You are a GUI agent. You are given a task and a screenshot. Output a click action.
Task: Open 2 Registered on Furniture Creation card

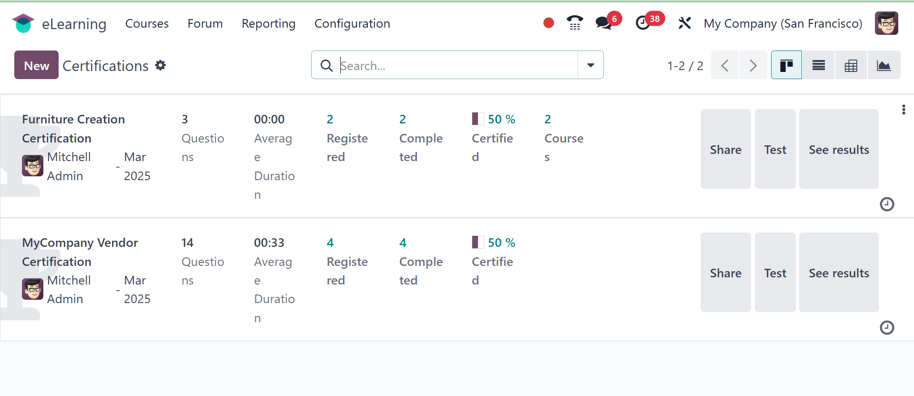[x=347, y=138]
